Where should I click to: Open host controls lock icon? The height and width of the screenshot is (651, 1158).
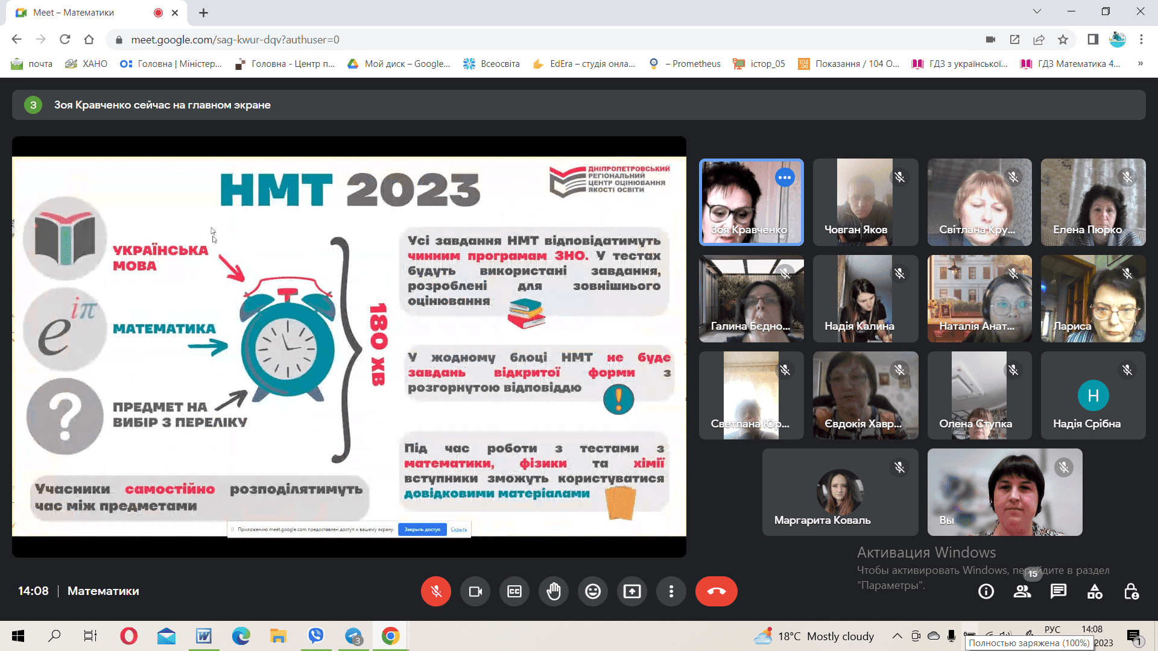tap(1131, 592)
